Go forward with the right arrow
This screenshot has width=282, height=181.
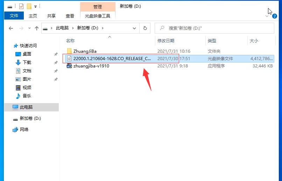tap(21, 28)
